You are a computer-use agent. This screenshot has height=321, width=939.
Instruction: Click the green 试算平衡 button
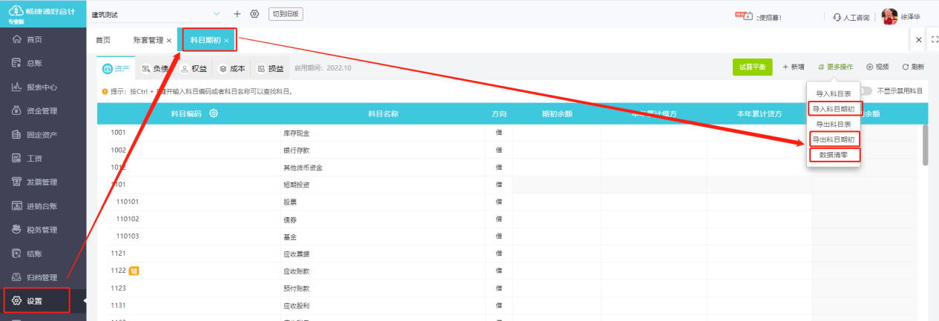click(x=752, y=67)
